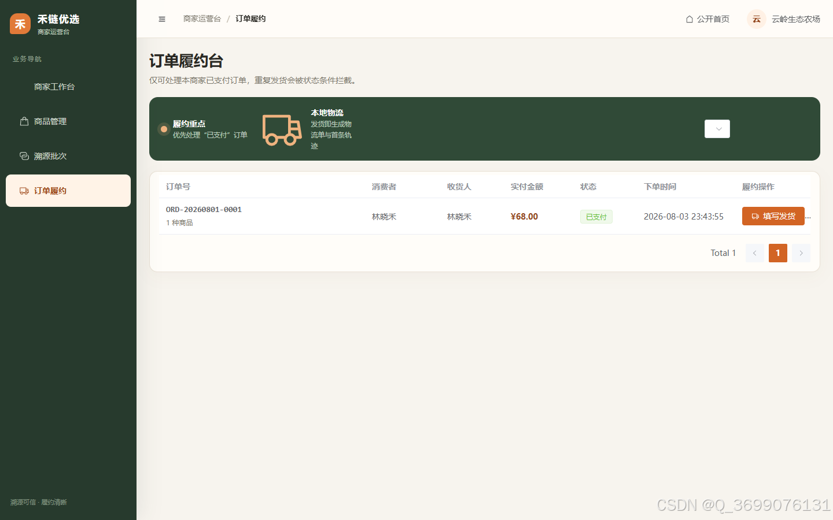Click the ¥68.00 amount cell
This screenshot has height=520, width=833.
coord(524,217)
